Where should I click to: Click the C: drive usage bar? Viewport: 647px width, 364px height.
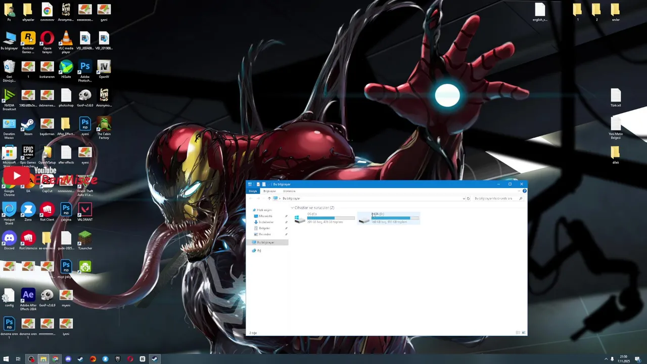(x=331, y=218)
